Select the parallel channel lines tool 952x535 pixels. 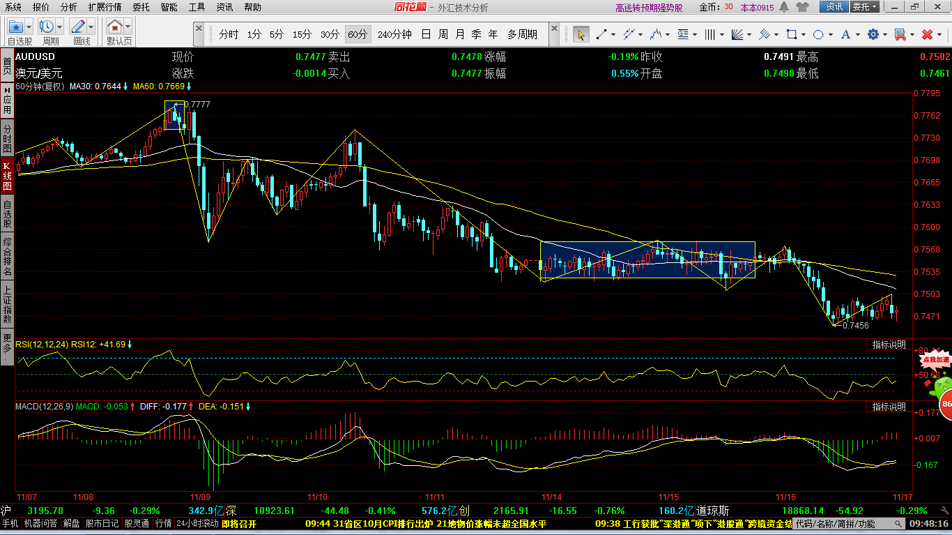(x=629, y=34)
